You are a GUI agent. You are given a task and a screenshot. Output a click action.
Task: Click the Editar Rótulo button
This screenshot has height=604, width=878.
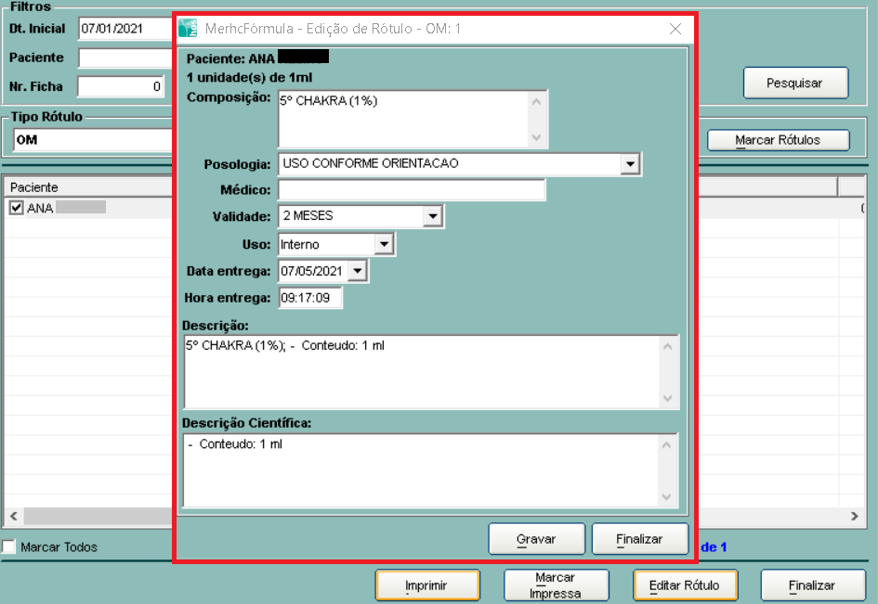(x=684, y=585)
